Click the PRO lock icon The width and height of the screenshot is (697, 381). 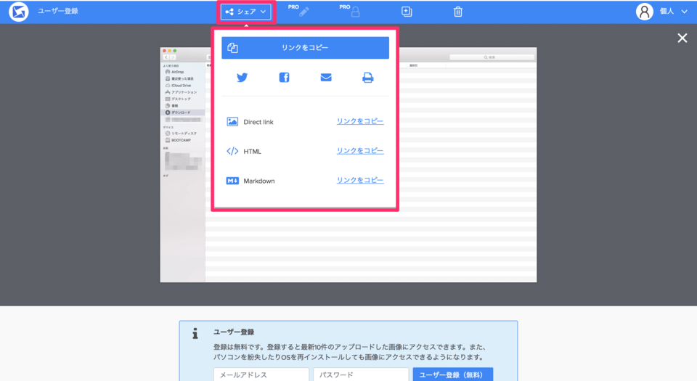[355, 12]
